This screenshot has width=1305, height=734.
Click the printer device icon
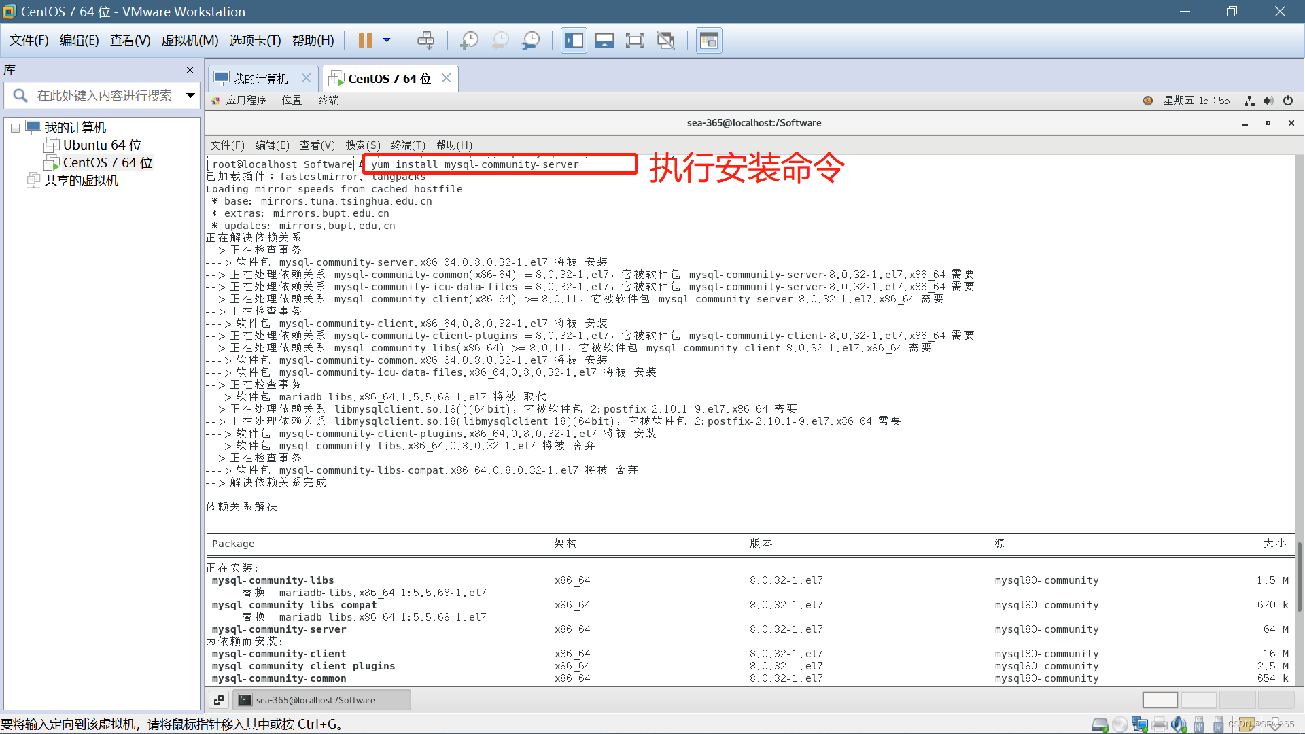coord(1160,724)
